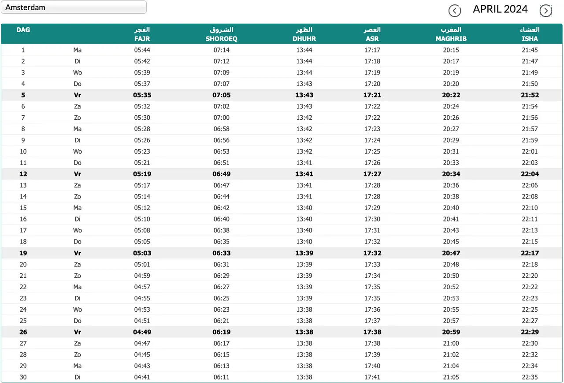The height and width of the screenshot is (383, 564).
Task: Select Isha time 22:29 on Friday 26
Action: 530,332
